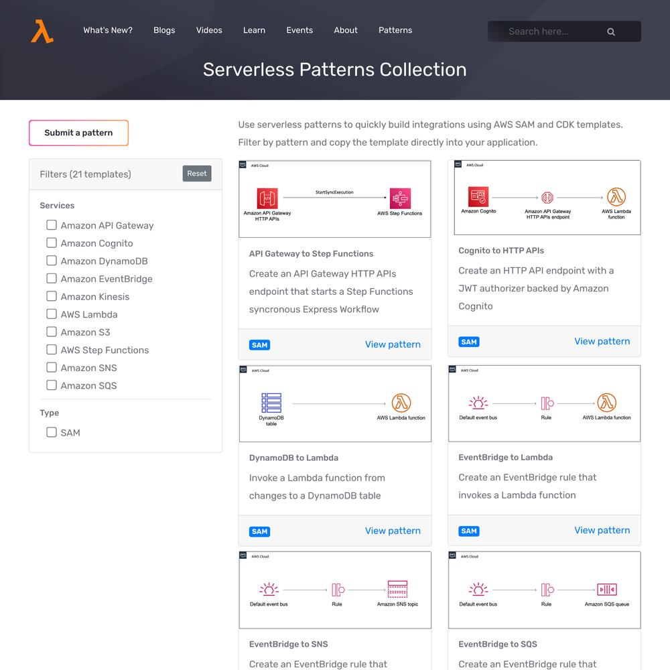Enable the AWS Lambda filter

[52, 314]
